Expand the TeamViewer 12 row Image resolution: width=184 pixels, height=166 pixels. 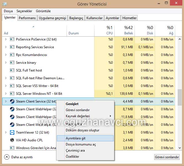point(6,132)
